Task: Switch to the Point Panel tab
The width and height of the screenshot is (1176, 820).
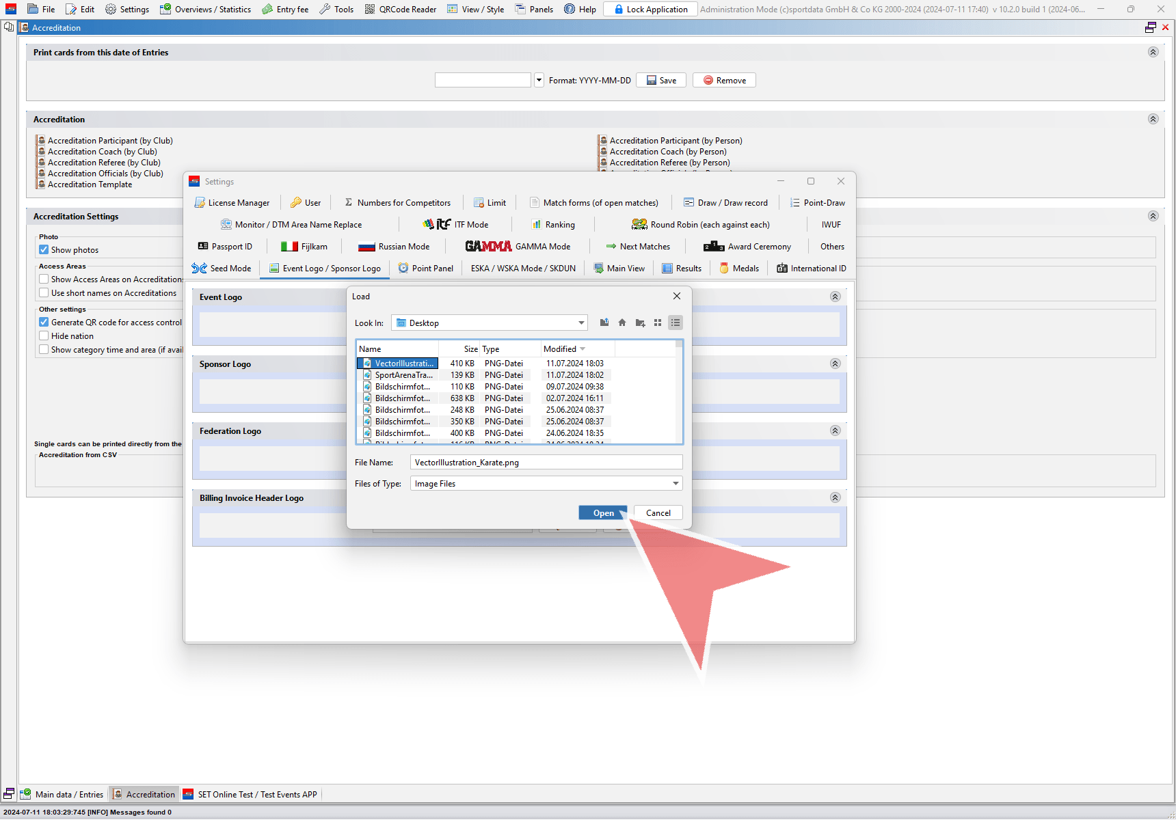Action: (x=426, y=269)
